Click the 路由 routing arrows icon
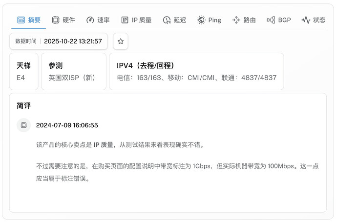 [236, 20]
